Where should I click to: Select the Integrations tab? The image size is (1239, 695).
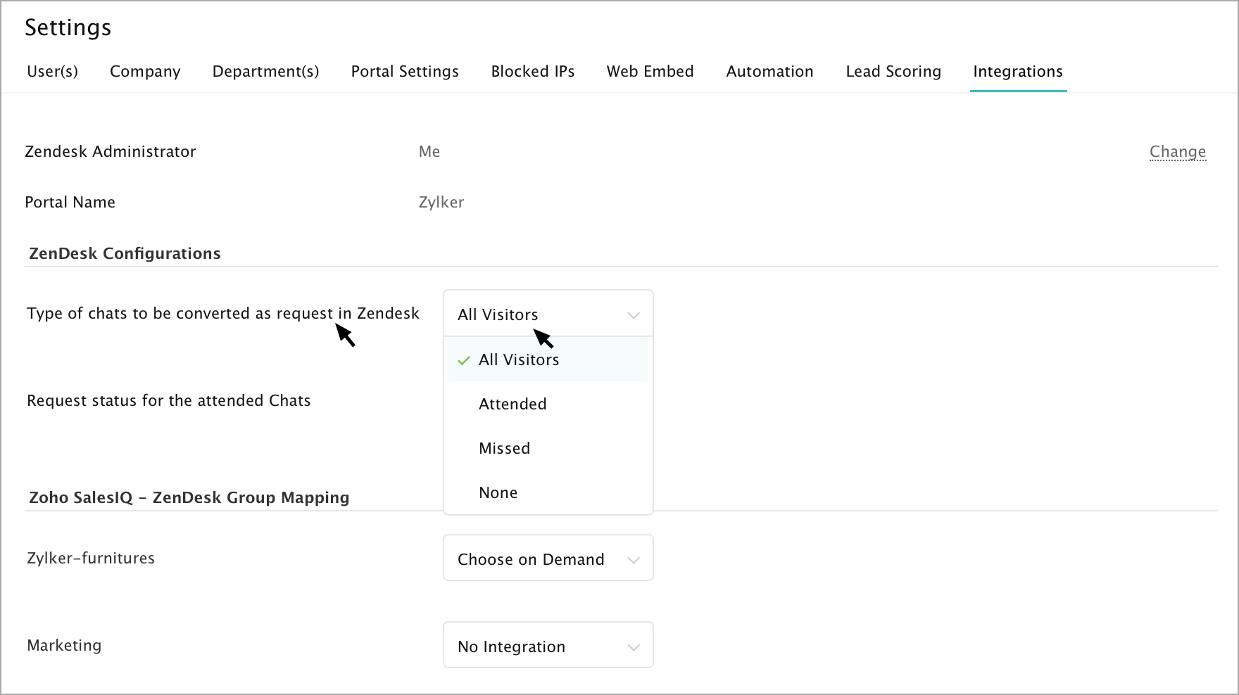(1018, 72)
